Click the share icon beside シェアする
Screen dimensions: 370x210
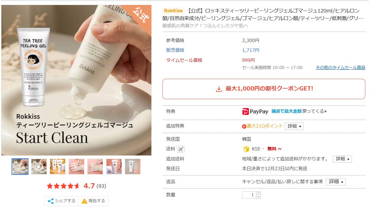[x=51, y=201]
